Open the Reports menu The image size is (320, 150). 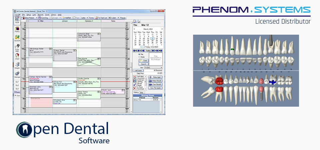pyautogui.click(x=41, y=15)
